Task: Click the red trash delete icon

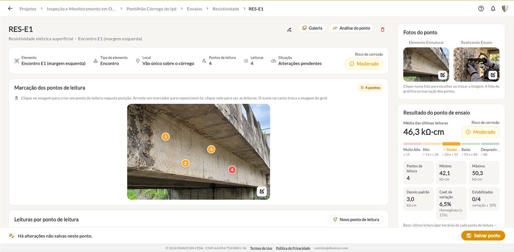Action: point(382,29)
